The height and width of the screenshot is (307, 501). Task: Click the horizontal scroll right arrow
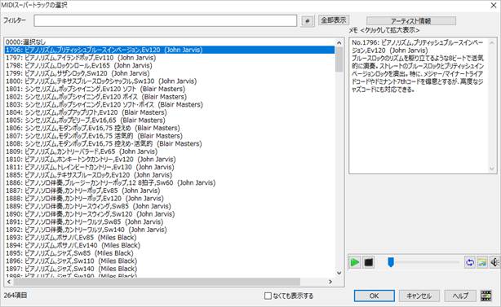pos(330,282)
